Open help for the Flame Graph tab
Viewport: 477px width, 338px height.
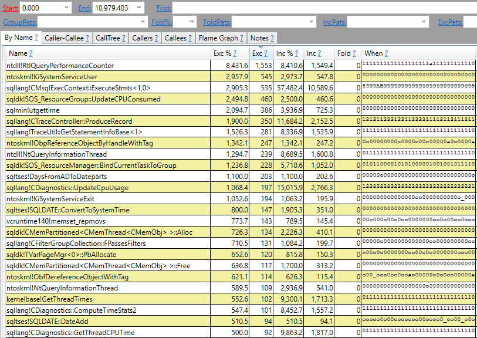point(242,38)
